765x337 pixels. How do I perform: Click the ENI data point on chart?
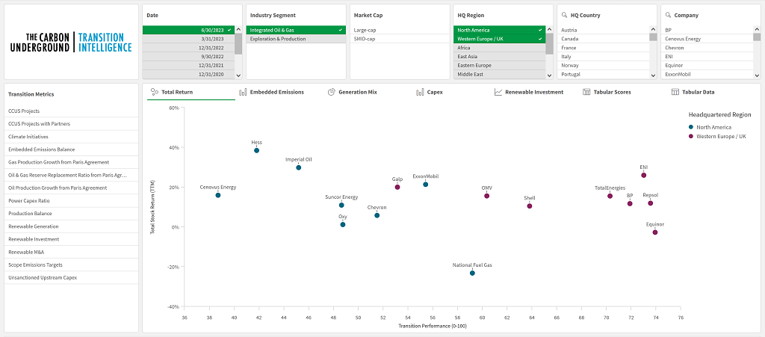point(643,175)
